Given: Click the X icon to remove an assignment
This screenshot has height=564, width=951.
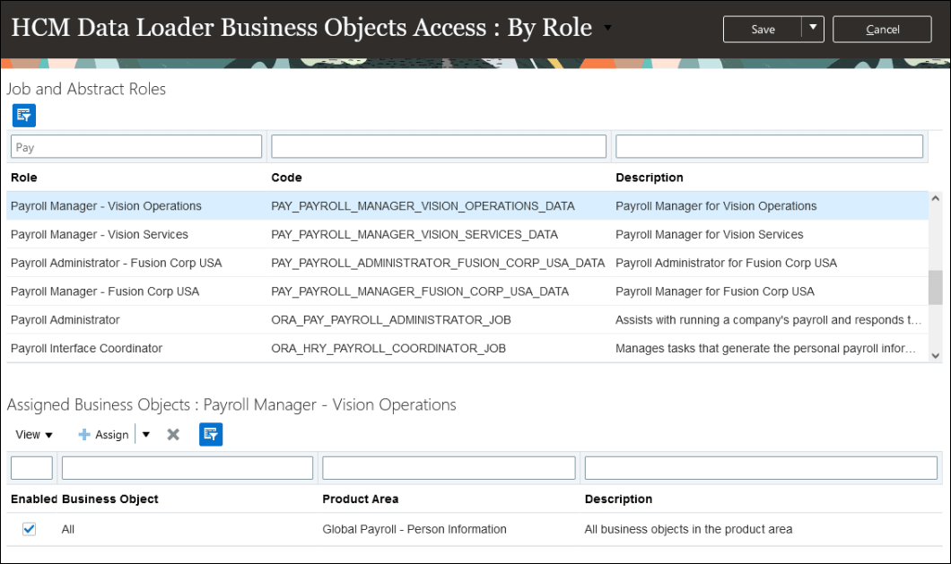Looking at the screenshot, I should [x=172, y=434].
